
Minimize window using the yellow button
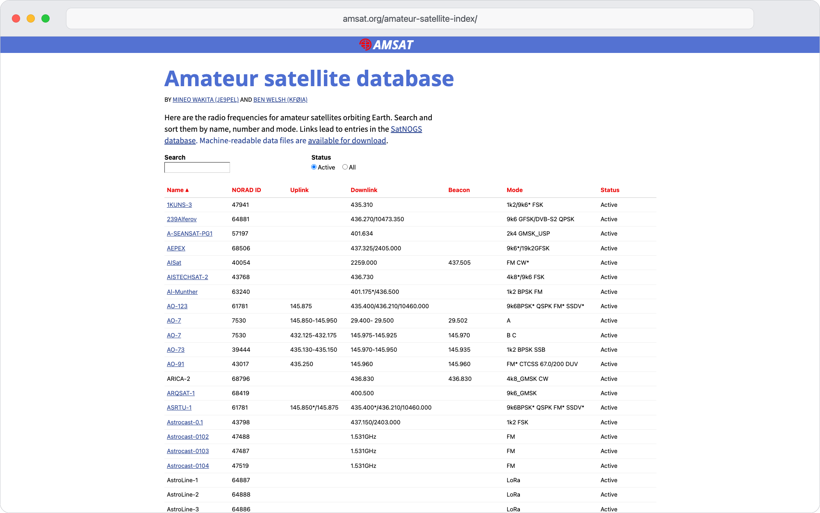point(31,18)
